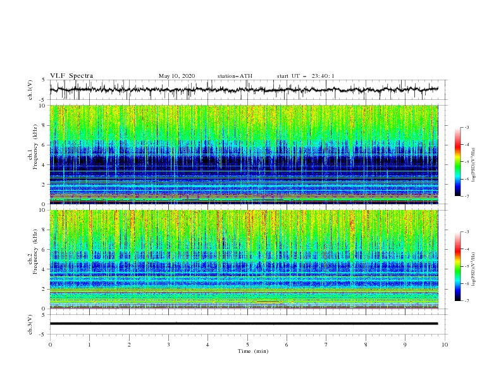
Task: Click the "ch.3(V)" axis label
Action: point(30,324)
